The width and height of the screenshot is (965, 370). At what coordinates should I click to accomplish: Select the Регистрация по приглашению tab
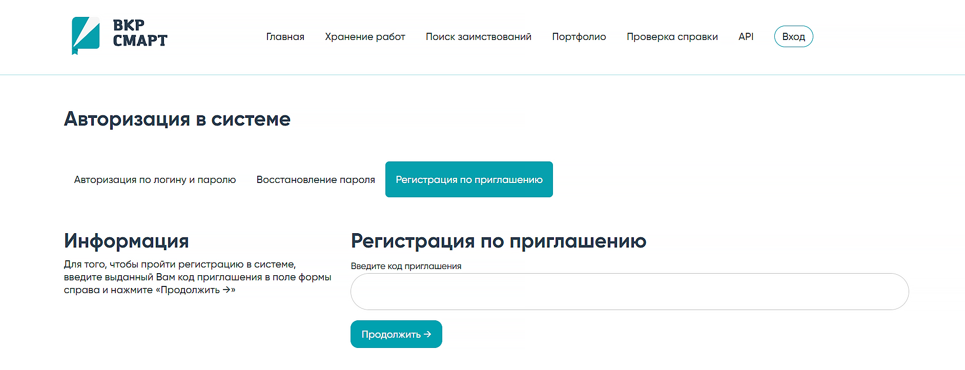coord(469,179)
